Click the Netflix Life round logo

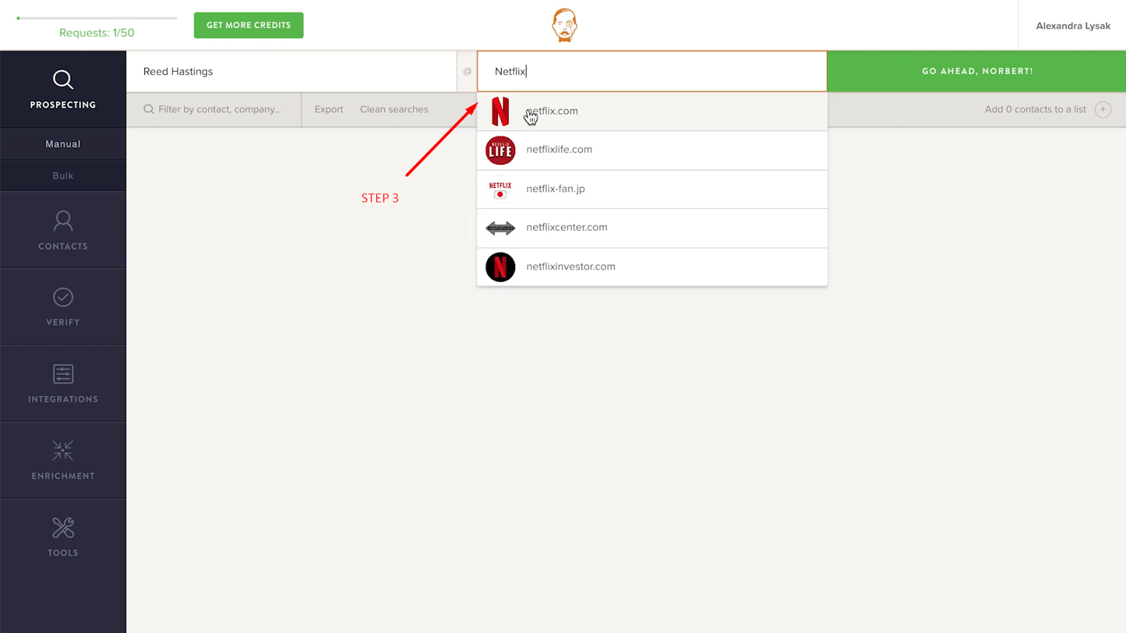tap(500, 151)
